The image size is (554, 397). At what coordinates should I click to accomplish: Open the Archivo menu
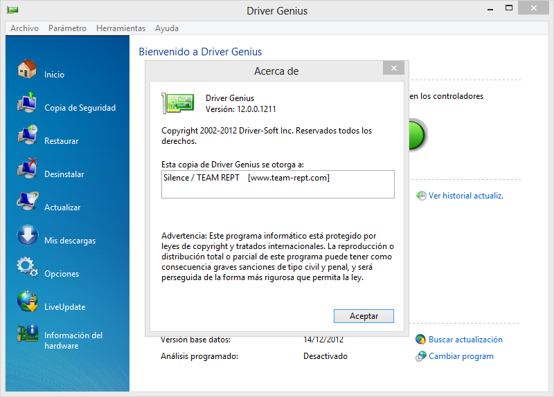point(24,28)
